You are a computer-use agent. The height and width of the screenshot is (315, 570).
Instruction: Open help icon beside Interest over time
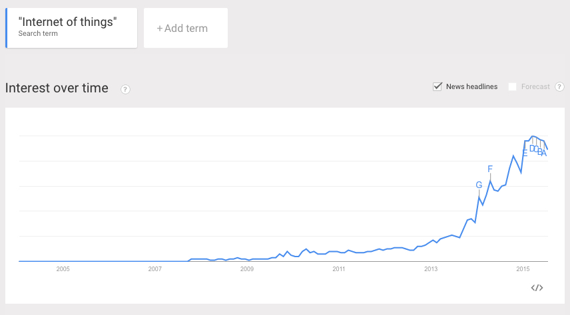tap(125, 89)
